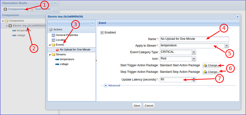
Task: Click the Actions gear icon
Action: coord(51,29)
